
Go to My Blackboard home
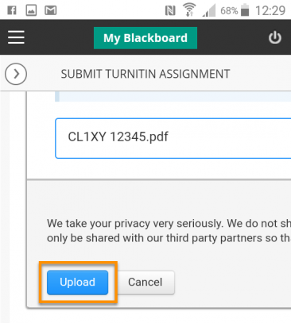click(145, 38)
